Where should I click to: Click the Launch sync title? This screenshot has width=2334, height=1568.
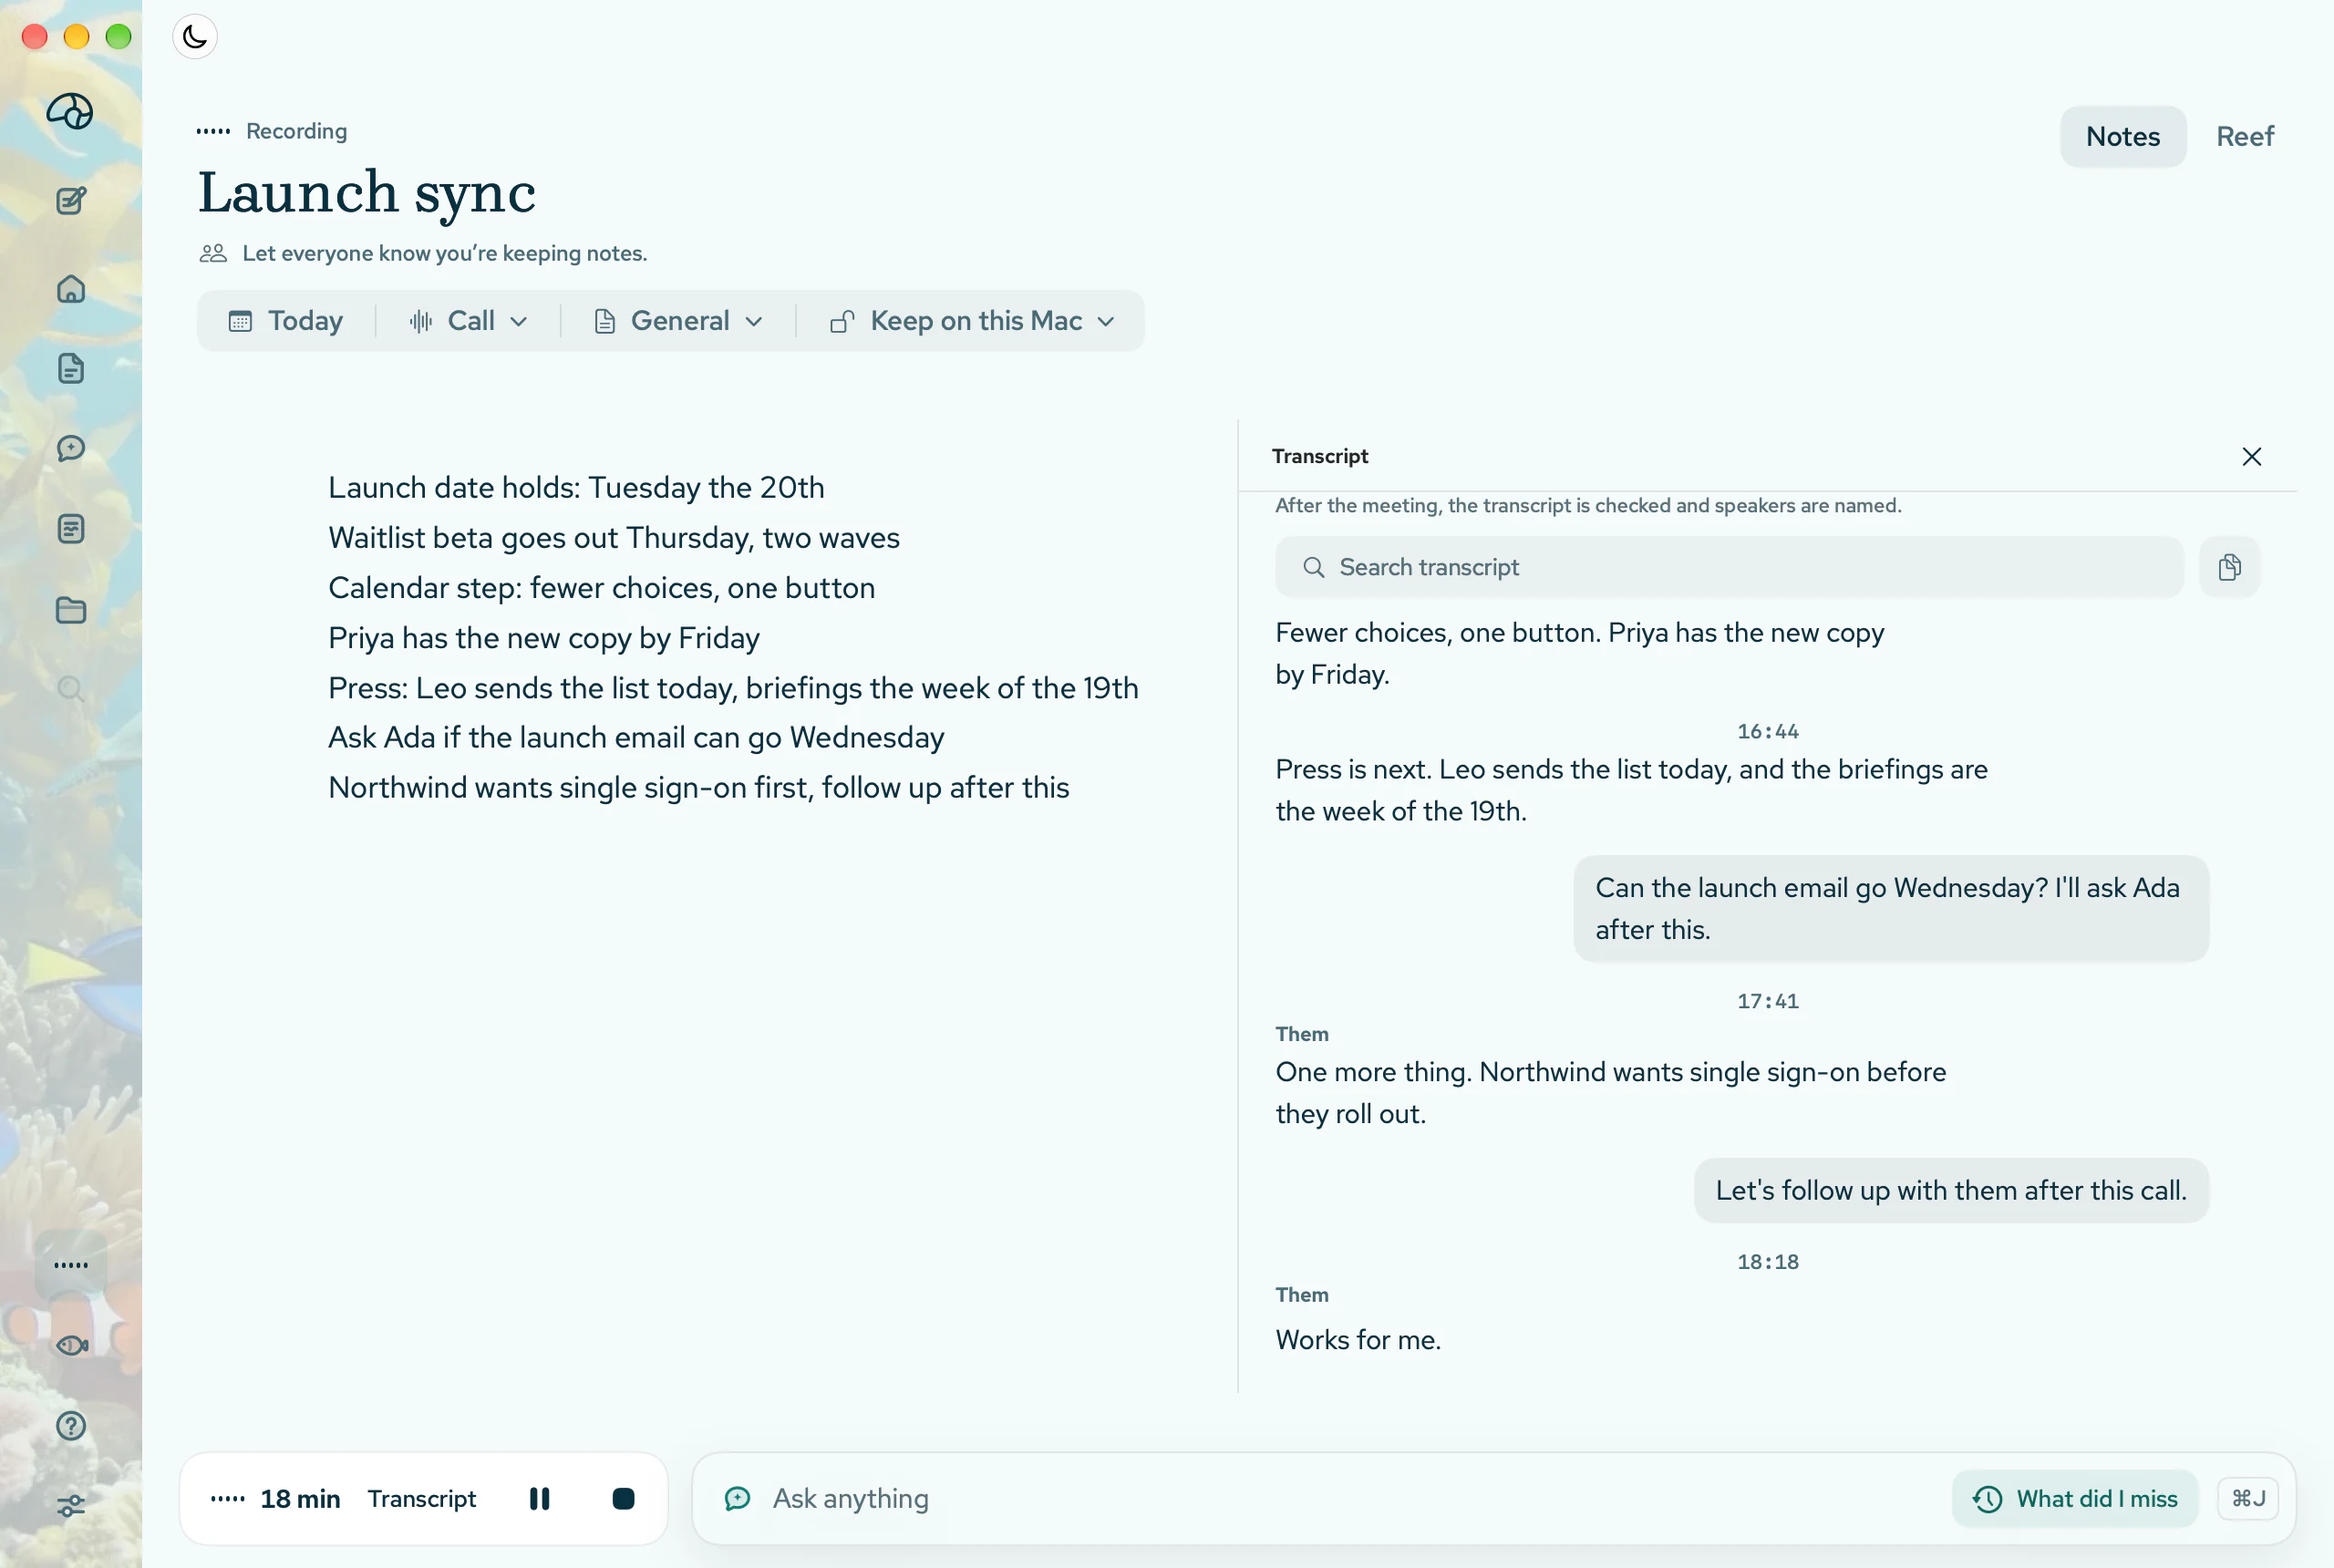coord(367,193)
